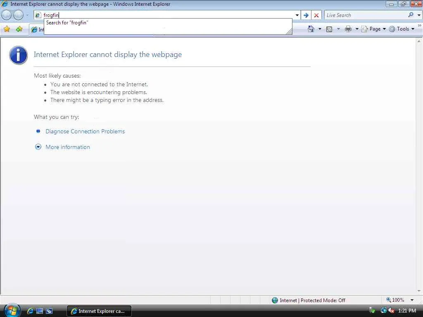Click the page icon in the address bar
Screen dimensions: 423x317
tap(38, 15)
